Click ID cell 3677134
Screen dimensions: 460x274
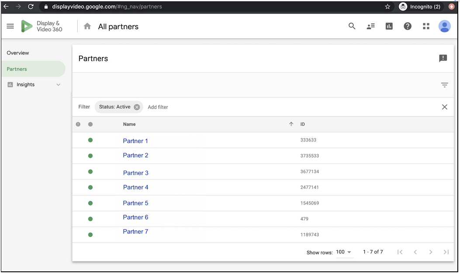click(309, 172)
